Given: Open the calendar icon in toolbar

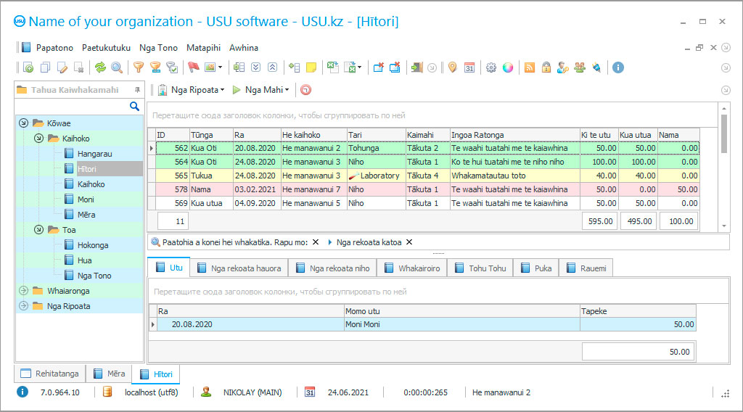Looking at the screenshot, I should [469, 67].
